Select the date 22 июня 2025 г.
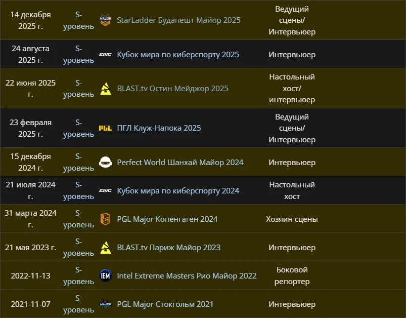Screen dimensions: 406x318 pyautogui.click(x=30, y=89)
